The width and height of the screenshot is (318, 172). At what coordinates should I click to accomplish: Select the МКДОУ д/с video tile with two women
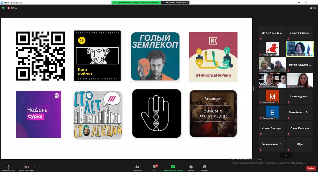coord(272,65)
